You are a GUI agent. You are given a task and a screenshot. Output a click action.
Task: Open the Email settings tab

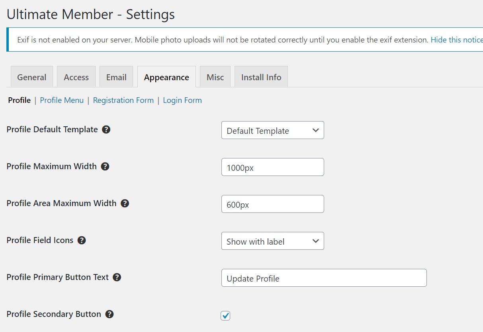pos(116,77)
